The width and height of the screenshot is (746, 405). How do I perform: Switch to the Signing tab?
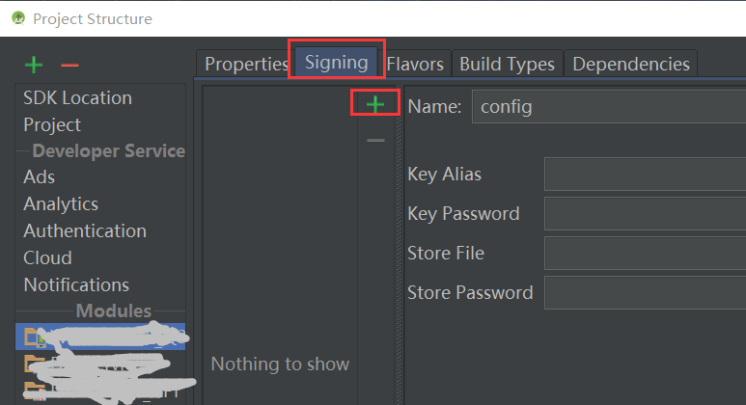tap(337, 63)
